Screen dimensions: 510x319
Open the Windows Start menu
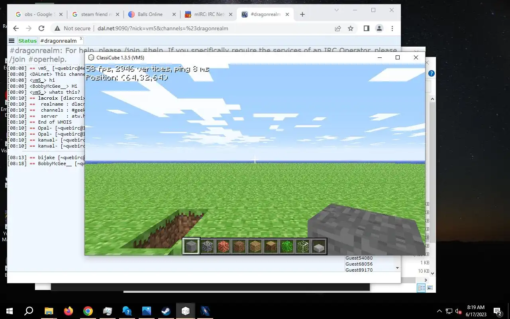(10, 311)
